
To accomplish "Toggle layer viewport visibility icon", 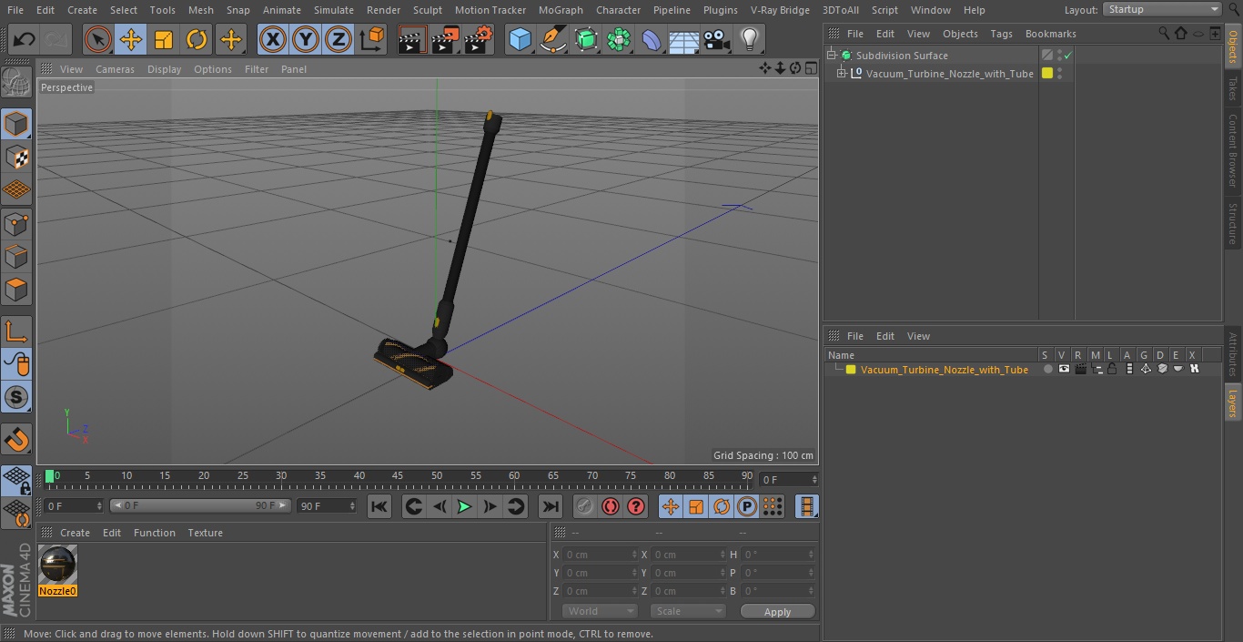I will 1064,370.
